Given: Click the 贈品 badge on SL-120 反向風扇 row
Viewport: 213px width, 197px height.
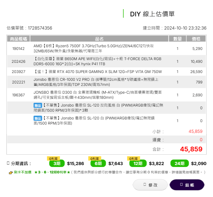Looking at the screenshot, I should coord(38,105).
